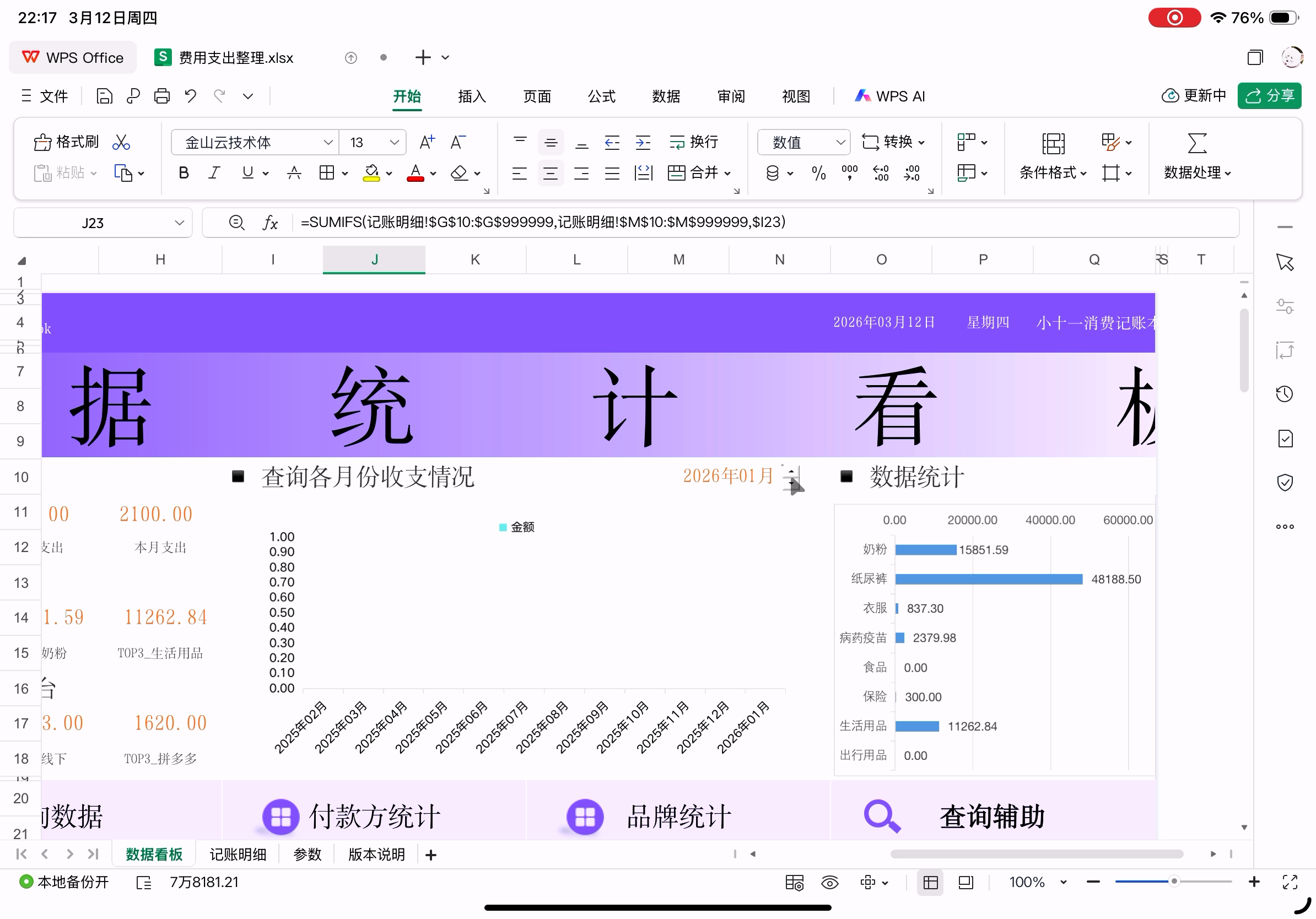Toggle the eye reading mode icon
Screen dimensions: 1316x919
pyautogui.click(x=829, y=883)
